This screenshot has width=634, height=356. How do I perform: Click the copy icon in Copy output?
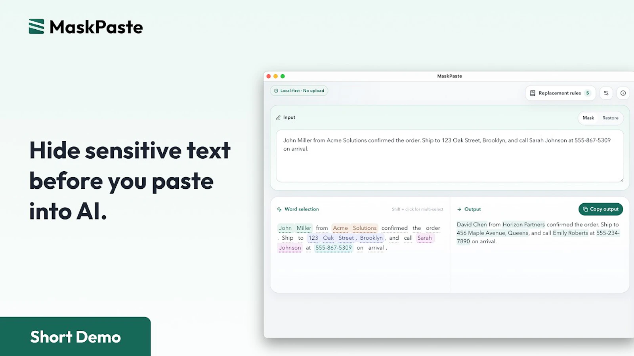586,209
